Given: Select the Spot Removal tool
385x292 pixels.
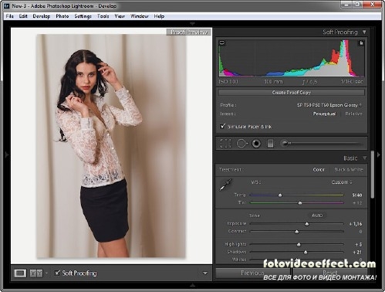Looking at the screenshot, I should click(x=241, y=144).
